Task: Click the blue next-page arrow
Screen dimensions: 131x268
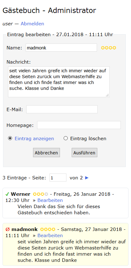Action: click(x=87, y=178)
